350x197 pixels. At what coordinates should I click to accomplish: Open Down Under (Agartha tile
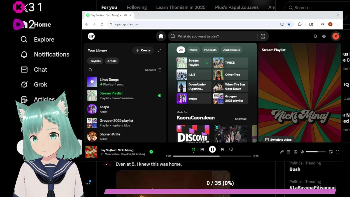tap(194, 87)
